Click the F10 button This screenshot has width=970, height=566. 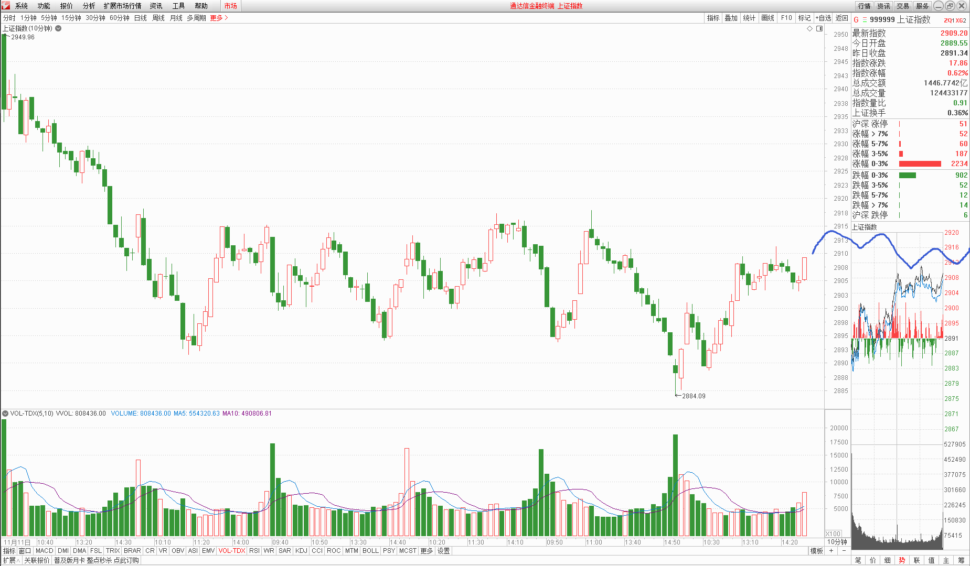tap(786, 18)
